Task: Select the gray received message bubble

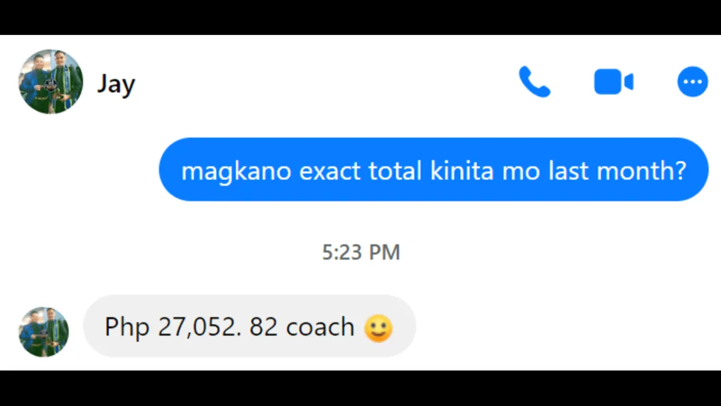Action: click(x=249, y=326)
